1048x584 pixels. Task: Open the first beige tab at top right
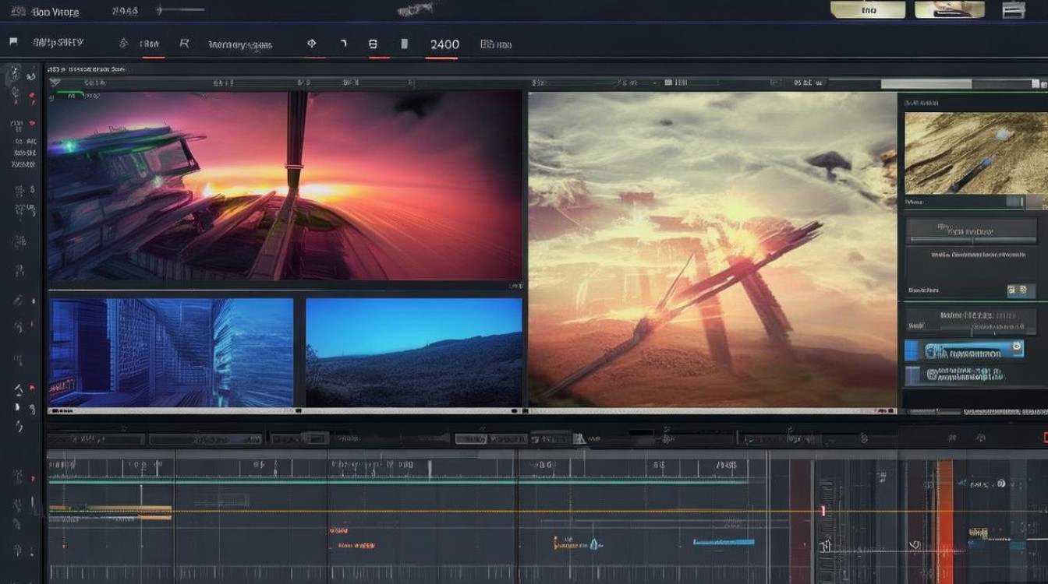(868, 9)
